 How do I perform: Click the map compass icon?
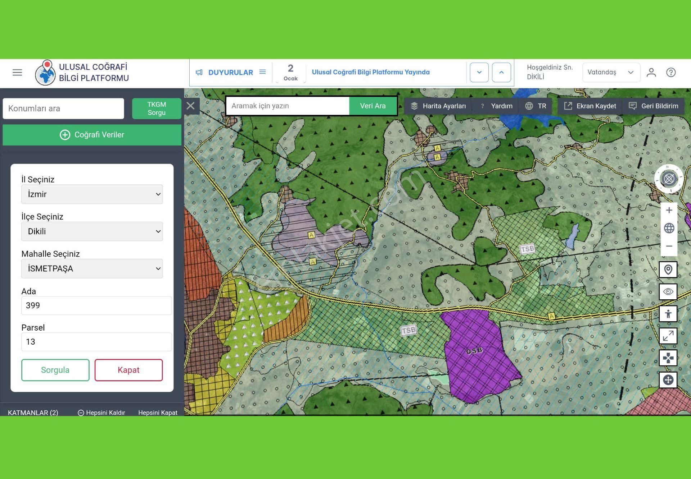coord(669,179)
